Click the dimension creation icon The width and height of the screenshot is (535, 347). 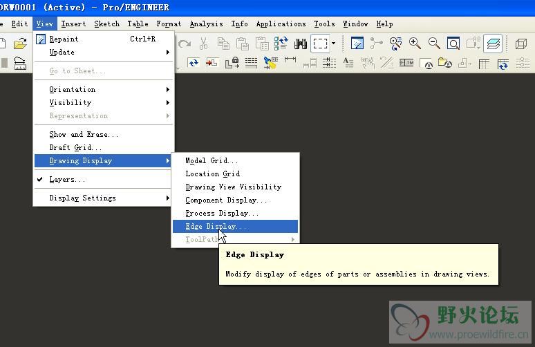(x=290, y=59)
